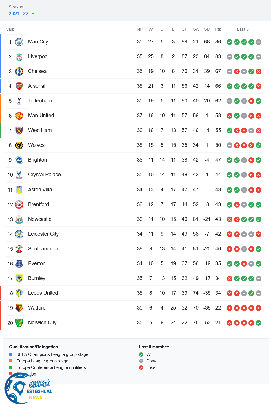The height and width of the screenshot is (412, 271).
Task: Click the orange Europa League legend swatch
Action: (10, 361)
